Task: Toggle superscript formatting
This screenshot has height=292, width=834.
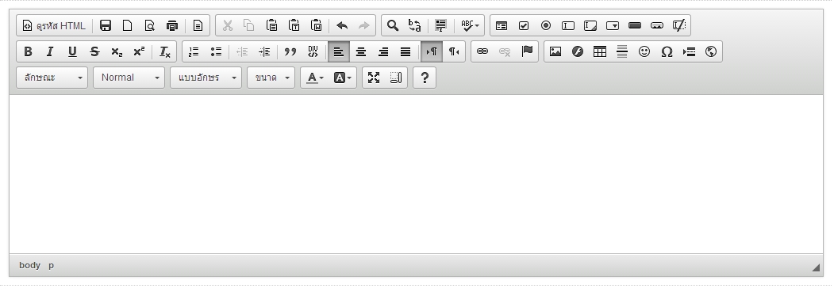Action: point(140,51)
